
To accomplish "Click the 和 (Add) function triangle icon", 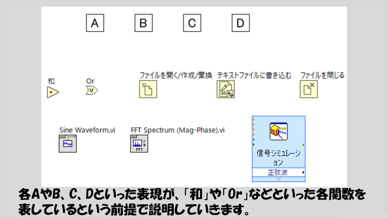I will point(53,92).
